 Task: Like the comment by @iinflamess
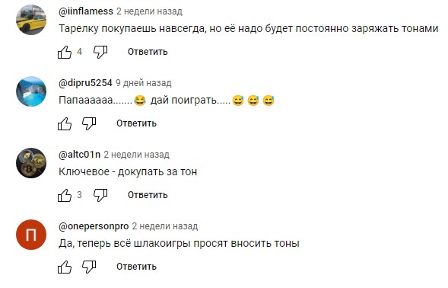point(65,52)
